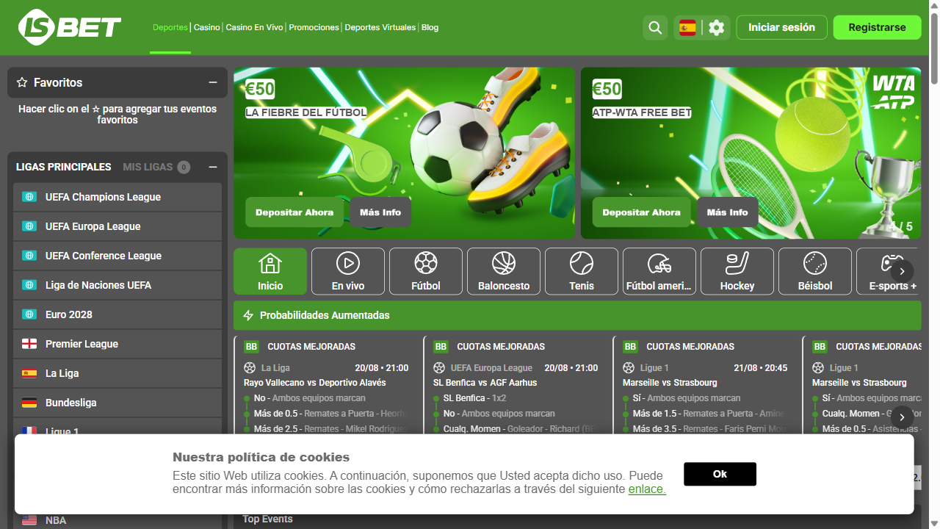Show next boosted odds cards arrow
The height and width of the screenshot is (529, 940).
click(902, 417)
